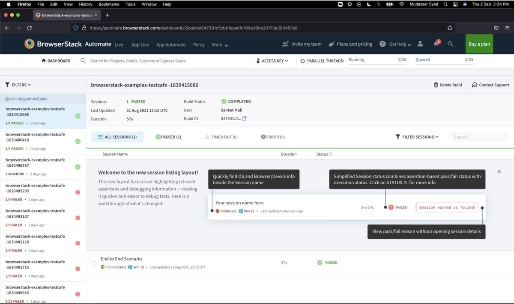Go back with the browser back arrow
This screenshot has width=514, height=304.
7,28
